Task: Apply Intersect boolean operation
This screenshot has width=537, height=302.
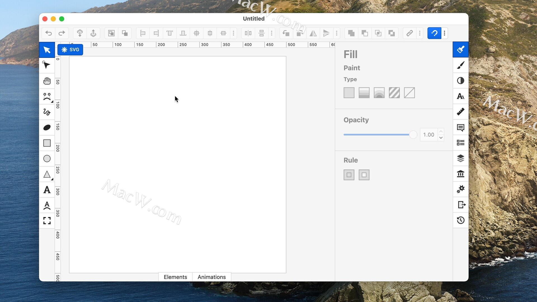Action: coord(378,33)
